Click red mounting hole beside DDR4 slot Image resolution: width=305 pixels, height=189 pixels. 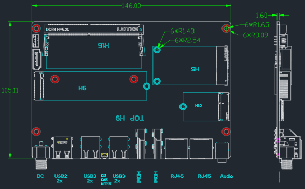pyautogui.click(x=36, y=28)
